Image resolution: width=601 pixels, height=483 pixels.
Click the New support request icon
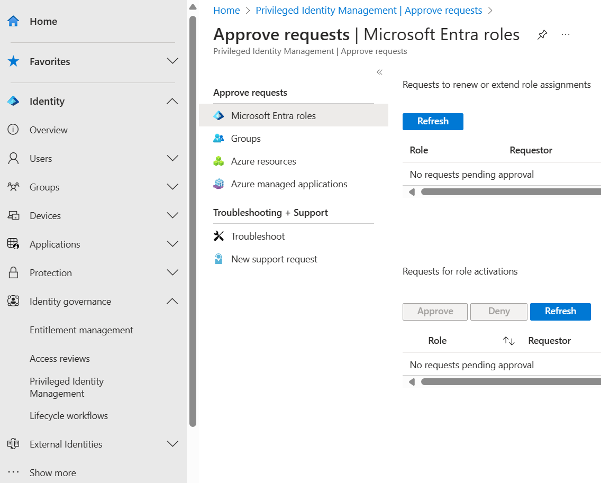click(x=219, y=259)
